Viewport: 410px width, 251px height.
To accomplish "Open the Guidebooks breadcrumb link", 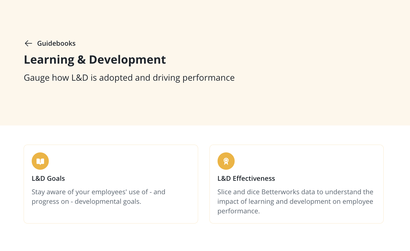I will [x=56, y=43].
